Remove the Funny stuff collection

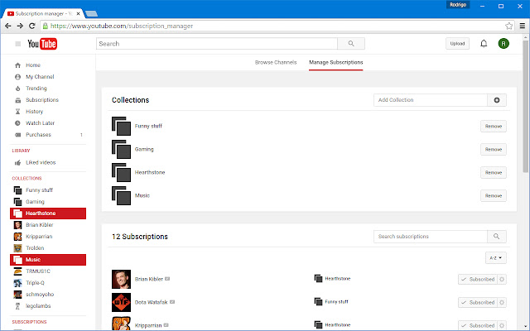click(494, 127)
